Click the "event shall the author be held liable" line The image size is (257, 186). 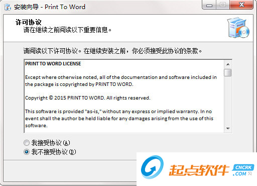click(x=119, y=119)
